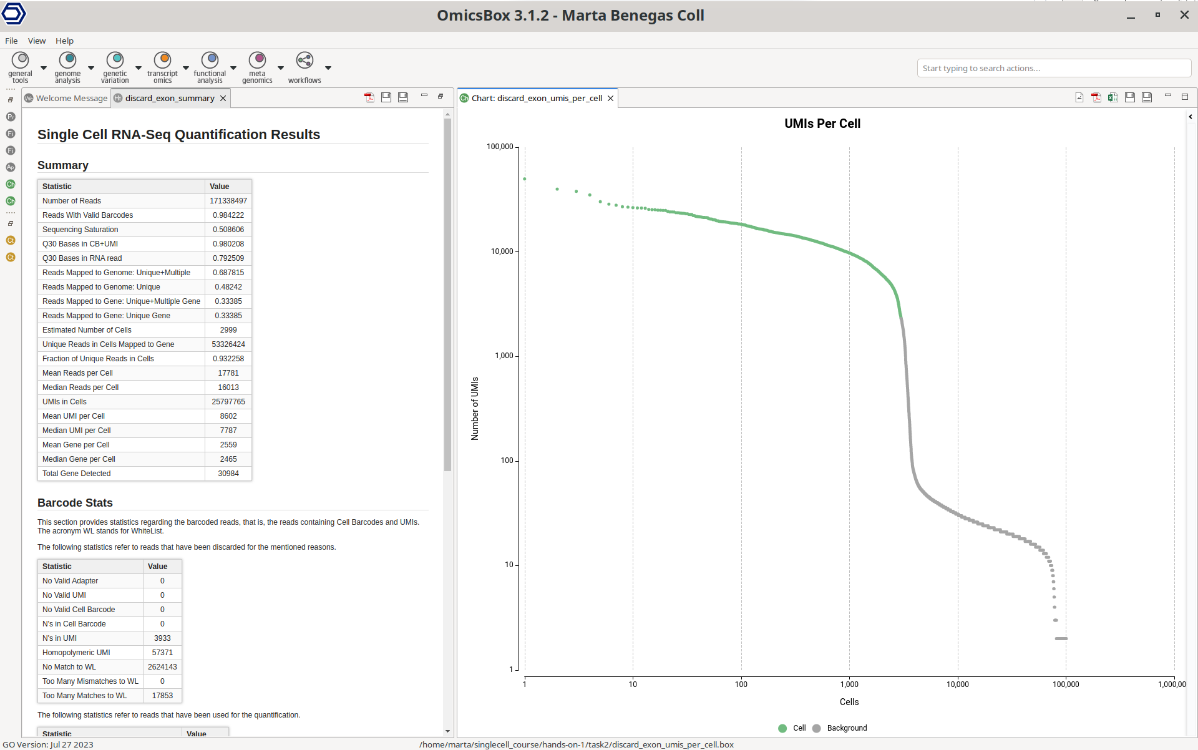
Task: Open the Help menu
Action: tap(64, 41)
